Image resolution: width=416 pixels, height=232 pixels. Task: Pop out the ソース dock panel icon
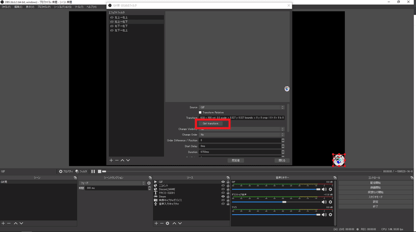click(228, 178)
